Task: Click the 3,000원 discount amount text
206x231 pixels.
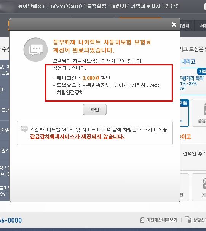Action: (x=91, y=78)
